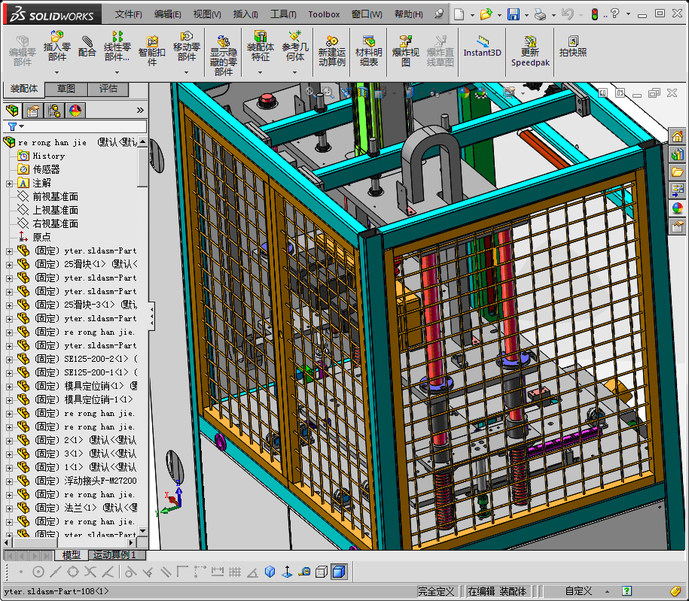Click the Edit Appearance ball in view toolbar

(464, 92)
